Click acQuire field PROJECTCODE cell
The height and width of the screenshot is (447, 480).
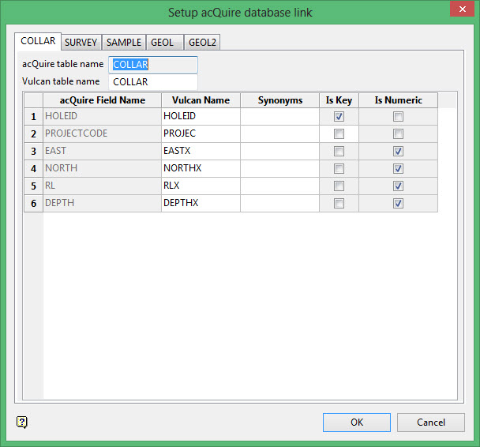click(103, 133)
